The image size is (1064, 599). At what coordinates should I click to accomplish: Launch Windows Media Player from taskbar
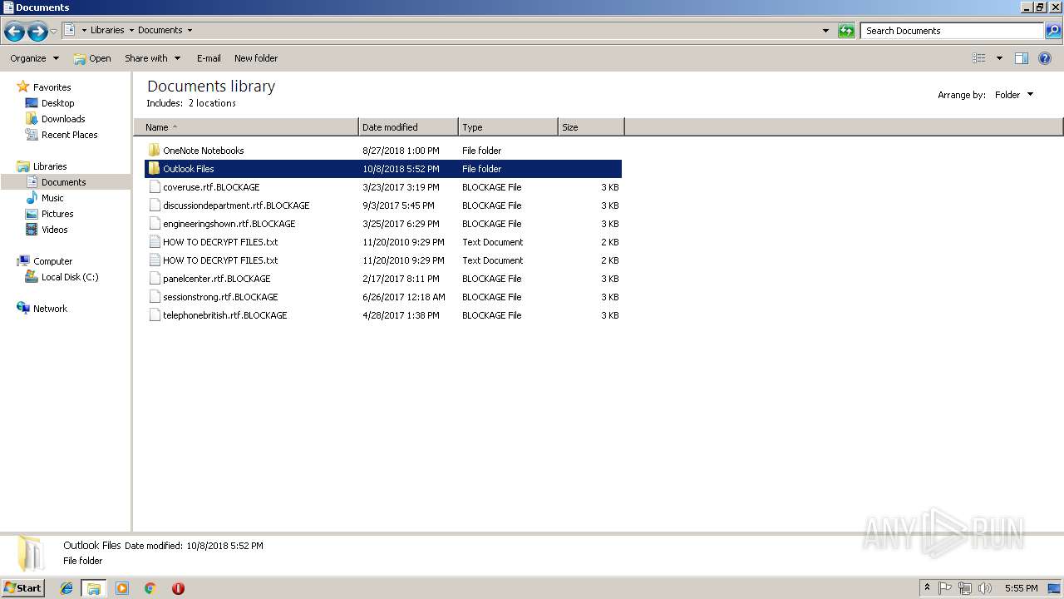(122, 588)
